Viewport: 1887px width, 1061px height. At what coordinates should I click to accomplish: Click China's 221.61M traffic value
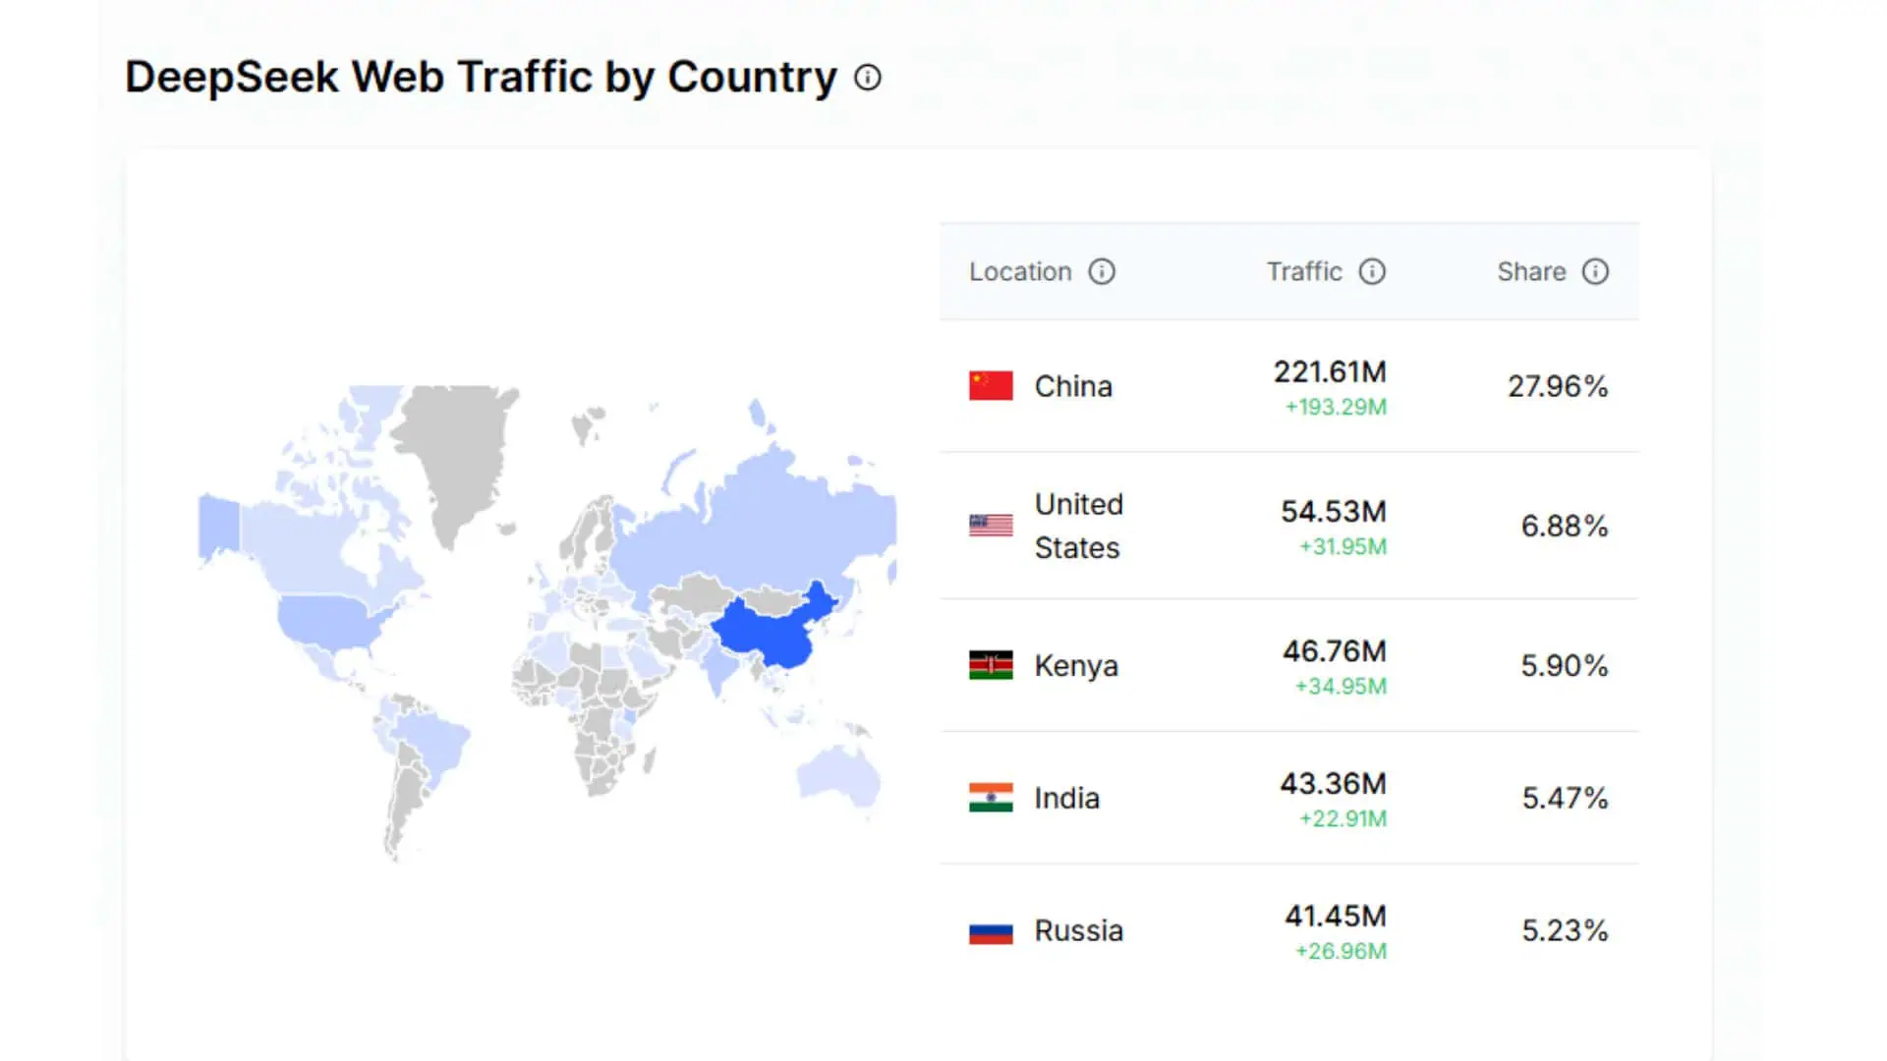click(x=1329, y=372)
